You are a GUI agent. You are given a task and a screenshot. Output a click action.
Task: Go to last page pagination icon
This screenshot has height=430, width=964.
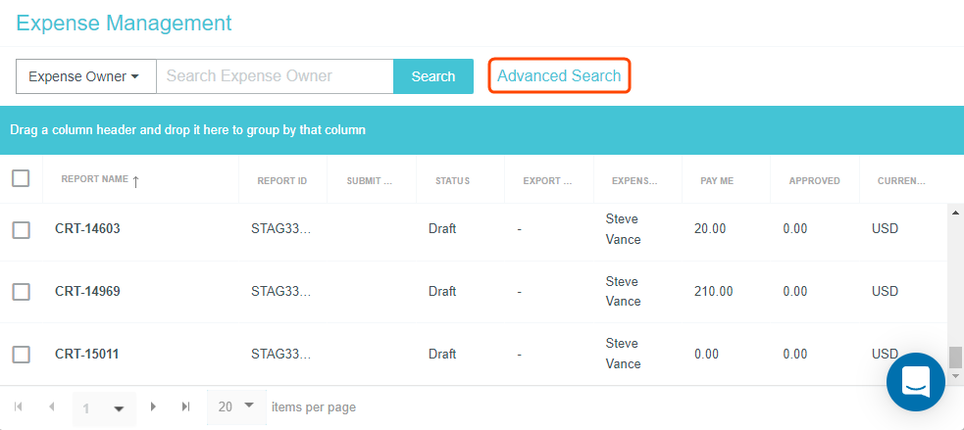coord(185,406)
